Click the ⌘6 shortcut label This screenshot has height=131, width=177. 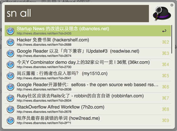165,87
